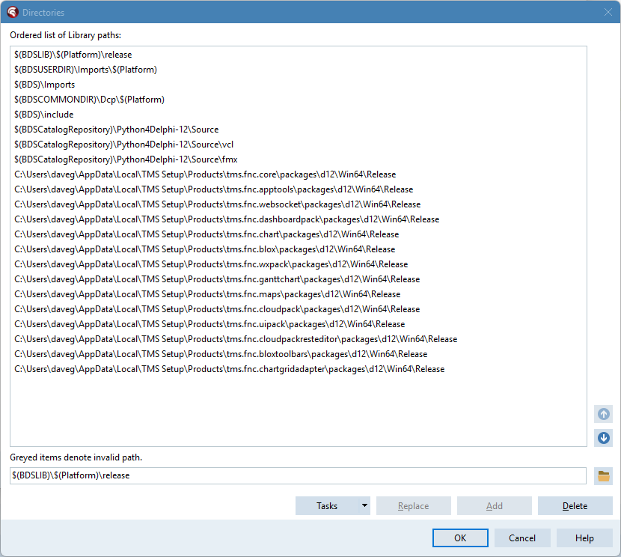Confirm with the OK button
Screen dimensions: 621x557
click(460, 538)
